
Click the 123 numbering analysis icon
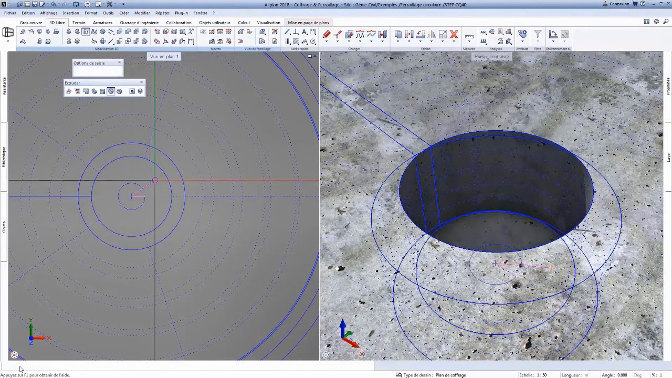484,41
